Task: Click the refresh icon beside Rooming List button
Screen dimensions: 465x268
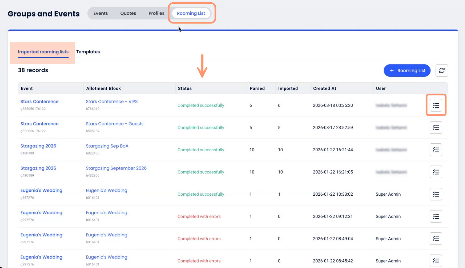Action: (442, 71)
